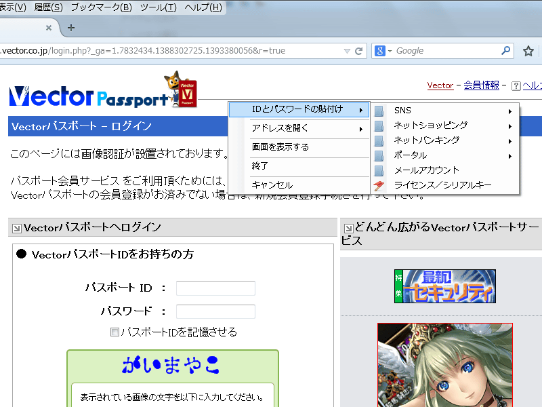The image size is (542, 407).
Task: Focus the パスポート ID input field
Action: [215, 288]
